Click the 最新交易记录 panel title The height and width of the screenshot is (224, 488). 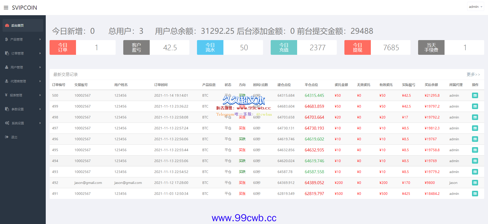[66, 74]
